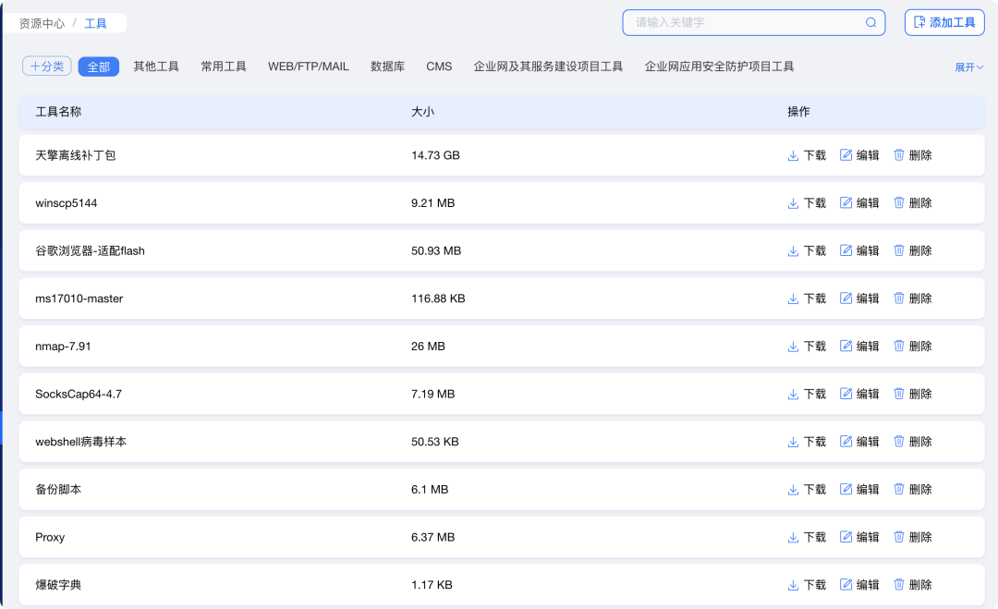Select the 天擎离线补丁包 tool name

[76, 155]
